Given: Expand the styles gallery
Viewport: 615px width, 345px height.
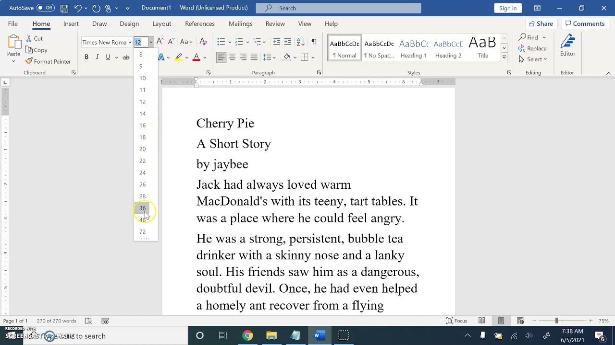Looking at the screenshot, I should [504, 57].
